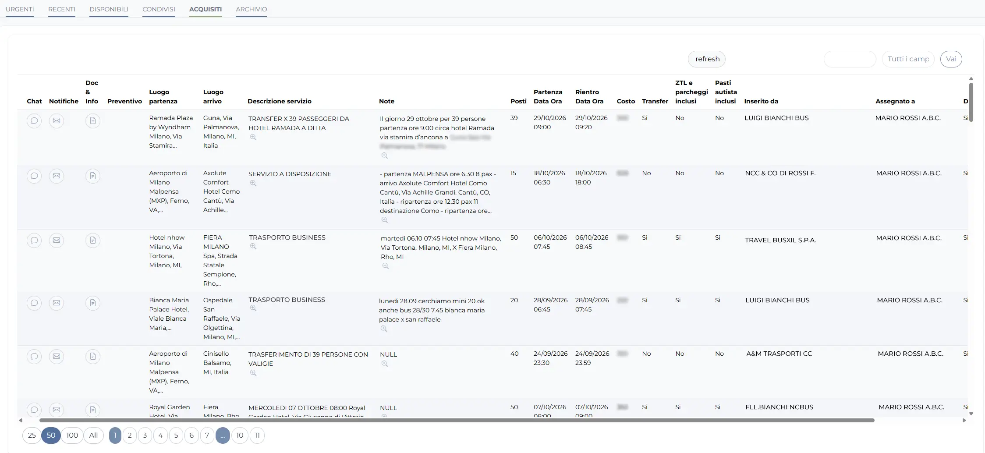Screen dimensions: 985x453
Task: Click the vertical table scrollbar thumb
Action: pos(971,102)
